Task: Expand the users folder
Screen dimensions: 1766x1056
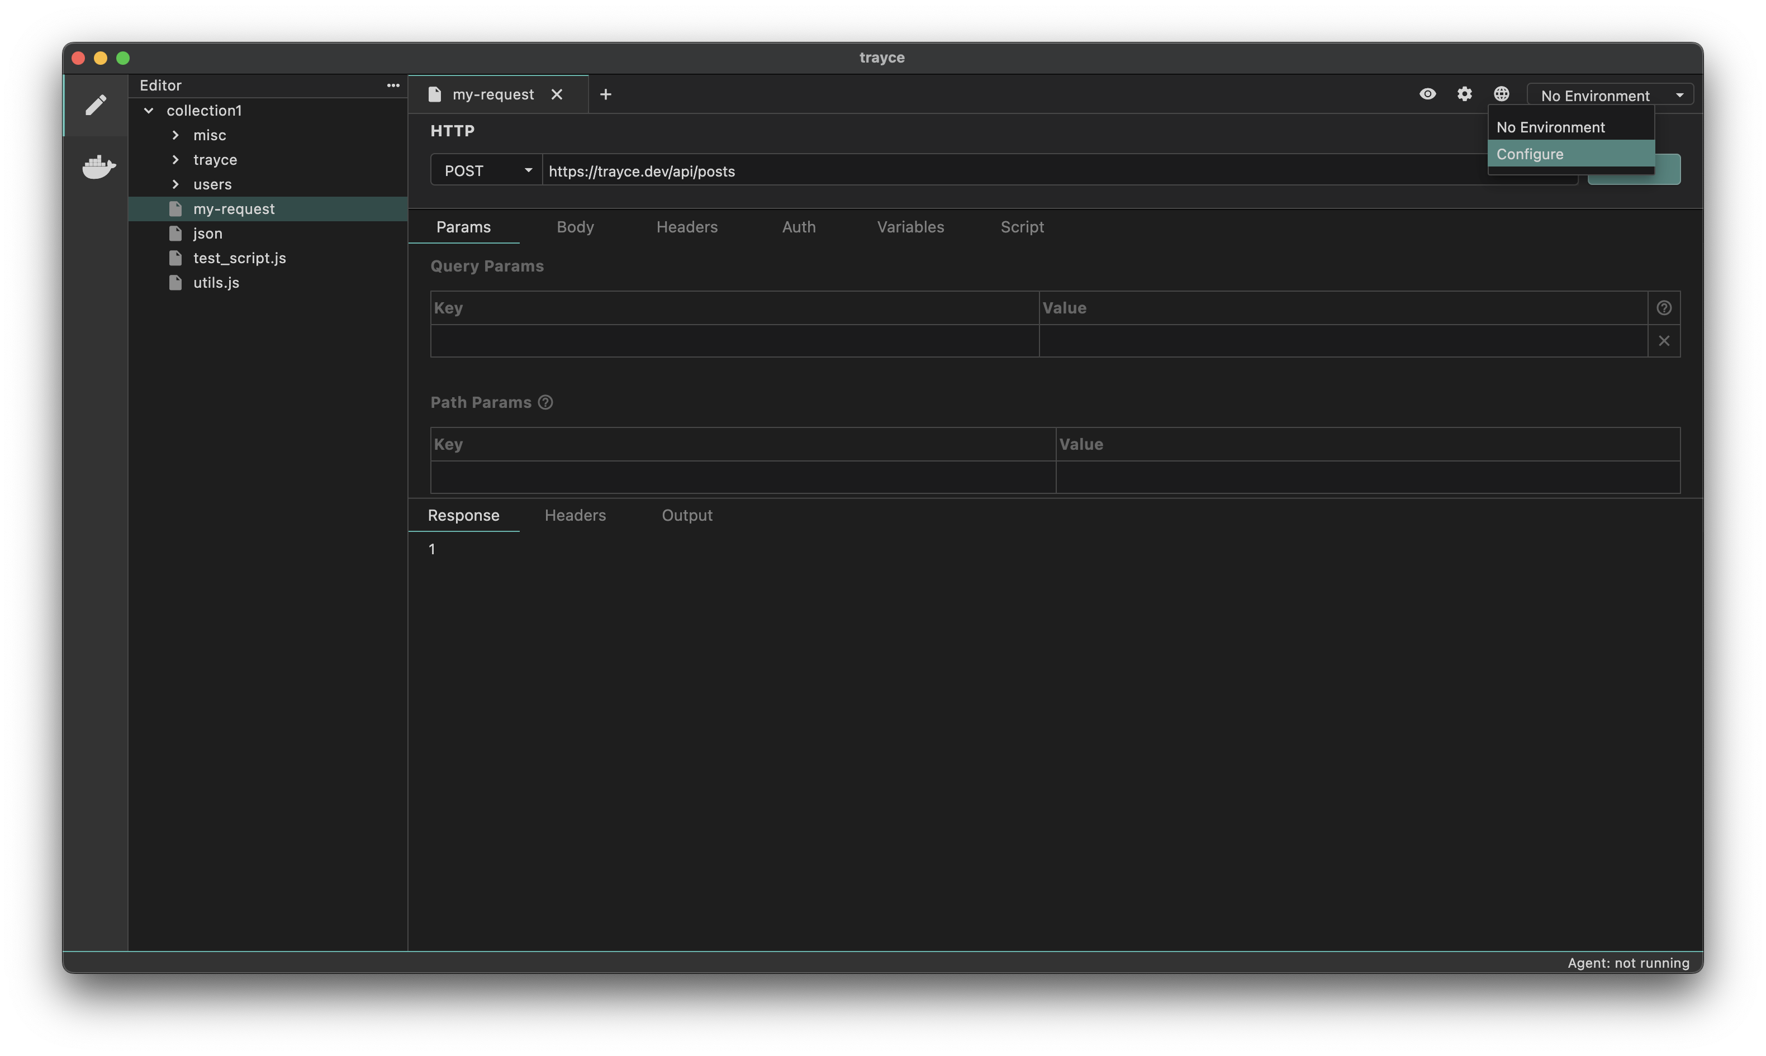Action: 175,184
